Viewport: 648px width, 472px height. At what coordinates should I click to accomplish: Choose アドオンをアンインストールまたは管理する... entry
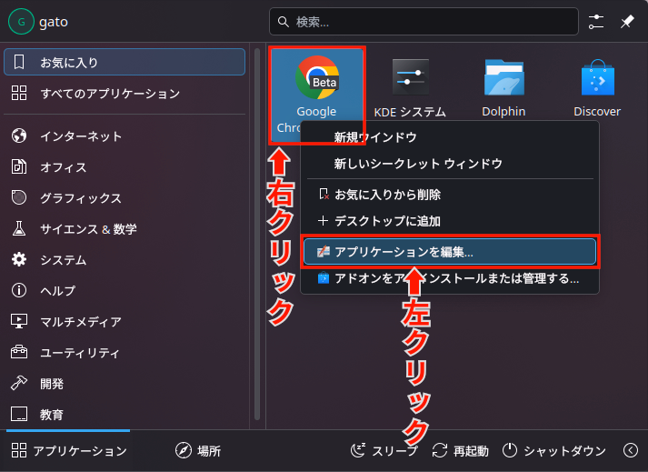[450, 278]
